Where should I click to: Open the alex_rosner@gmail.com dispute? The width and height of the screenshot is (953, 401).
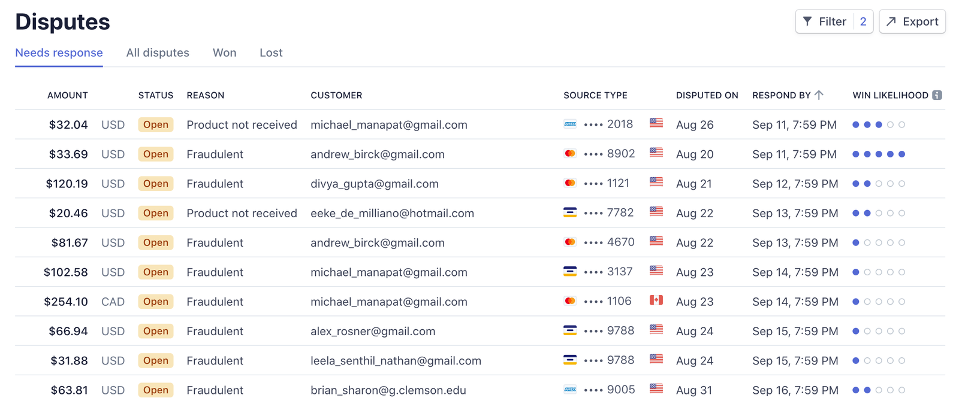[x=373, y=331]
